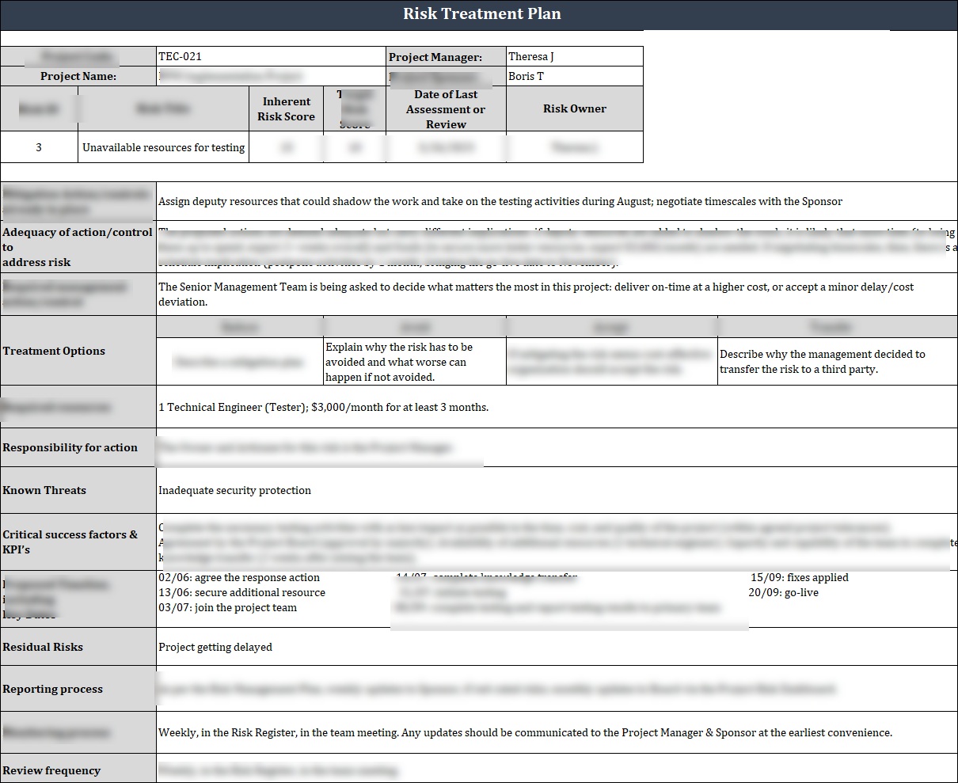Click the Project getting delayed cell

tap(557, 647)
